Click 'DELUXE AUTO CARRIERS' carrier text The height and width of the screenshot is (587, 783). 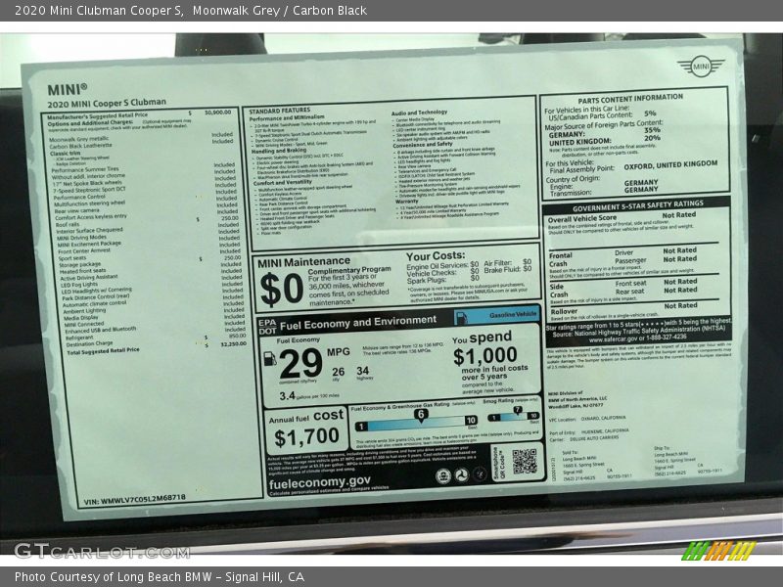[594, 437]
